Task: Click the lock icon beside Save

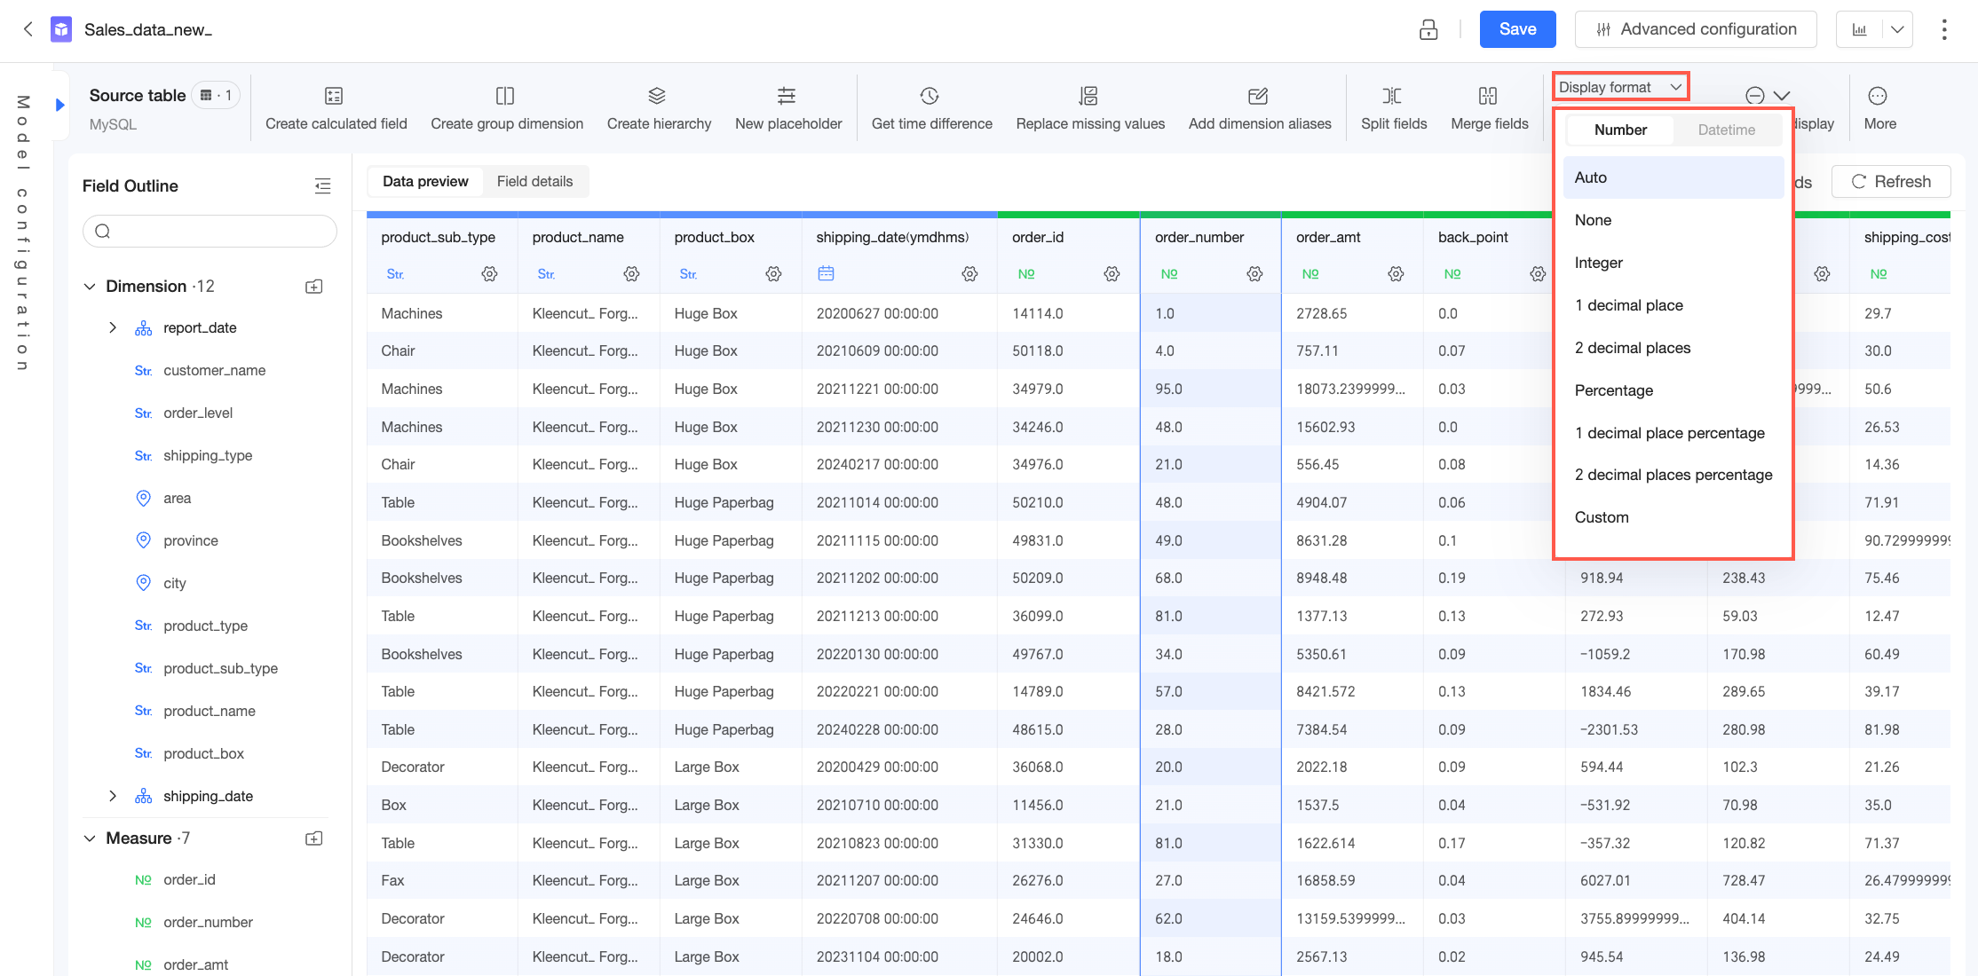Action: 1428,29
